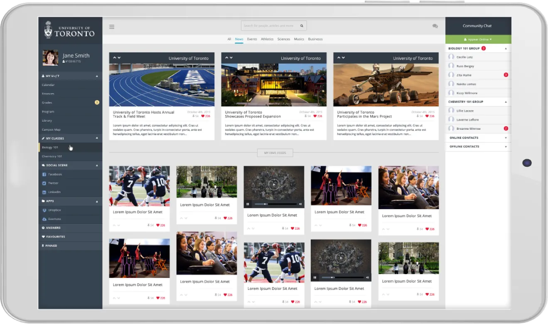Viewport: 548px width, 324px height.
Task: Launch Evernote from Apps section
Action: pos(54,219)
